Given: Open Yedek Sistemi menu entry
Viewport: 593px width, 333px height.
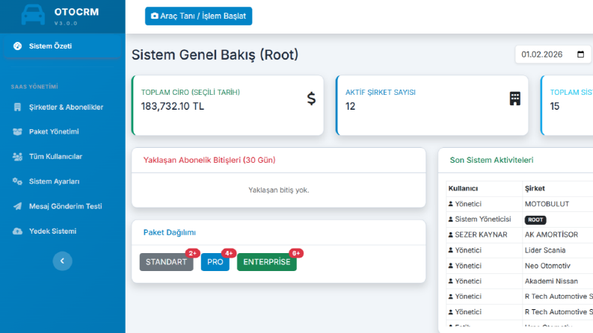Looking at the screenshot, I should click(62, 231).
